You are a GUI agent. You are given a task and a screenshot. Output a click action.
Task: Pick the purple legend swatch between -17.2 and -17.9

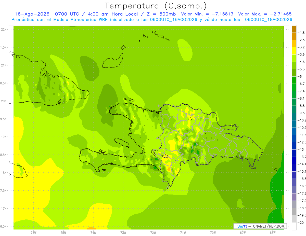[x=294, y=197]
